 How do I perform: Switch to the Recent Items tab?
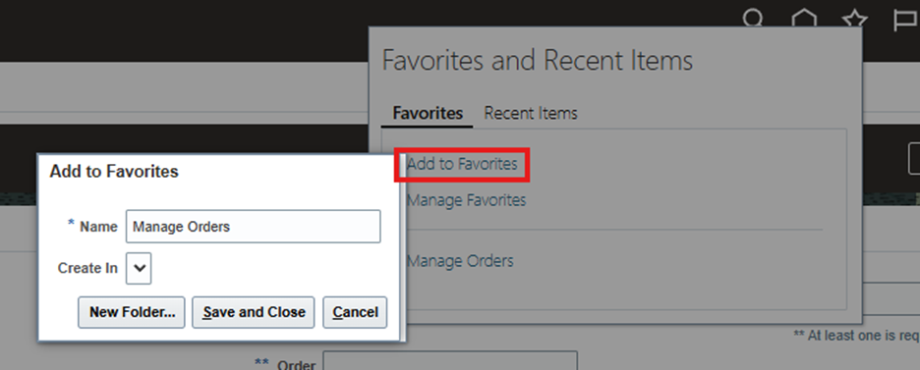coord(531,113)
